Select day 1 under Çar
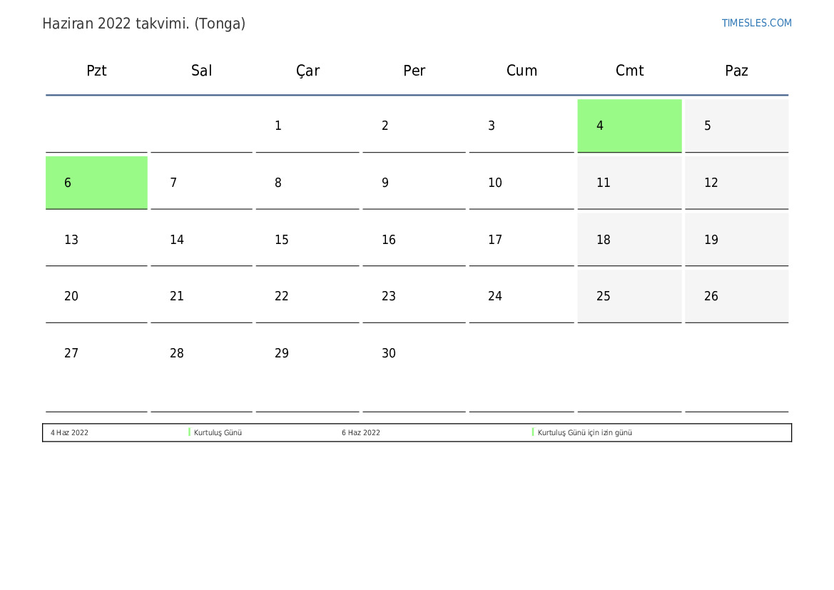The width and height of the screenshot is (834, 590). pos(307,126)
